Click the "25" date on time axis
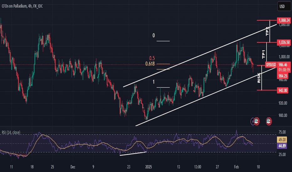This screenshot has height=172, width=292. pyautogui.click(x=52, y=167)
